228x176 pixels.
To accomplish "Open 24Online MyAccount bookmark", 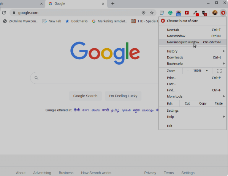I will click(x=21, y=21).
